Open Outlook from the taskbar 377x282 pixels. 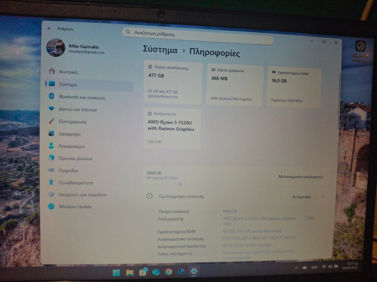pyautogui.click(x=156, y=272)
